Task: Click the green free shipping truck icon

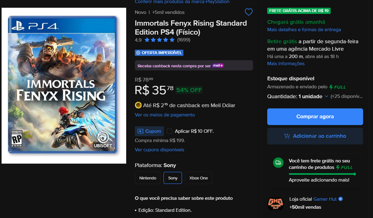Action: (x=278, y=163)
